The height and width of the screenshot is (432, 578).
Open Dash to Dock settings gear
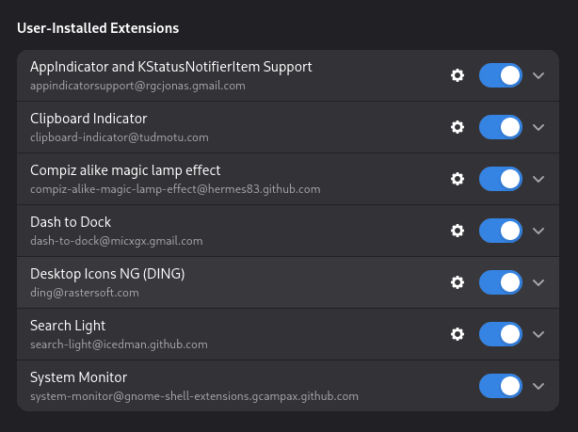point(458,231)
